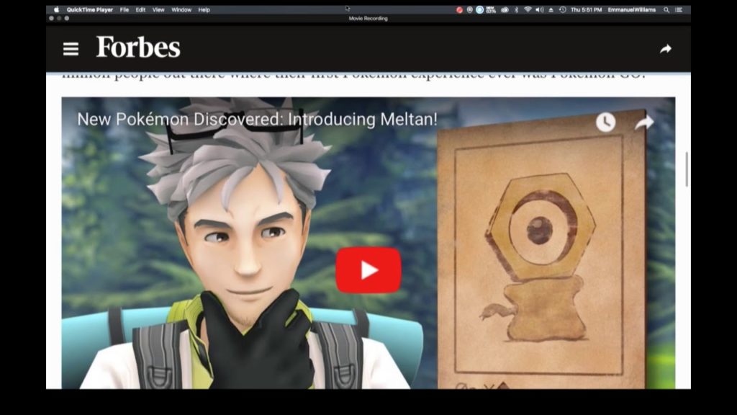
Task: Click the video's share arrow icon
Action: pyautogui.click(x=643, y=122)
